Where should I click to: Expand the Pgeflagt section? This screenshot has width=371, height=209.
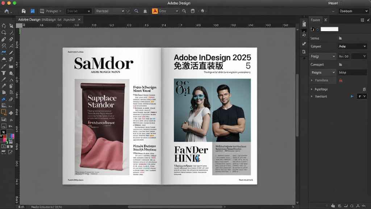coord(312,89)
